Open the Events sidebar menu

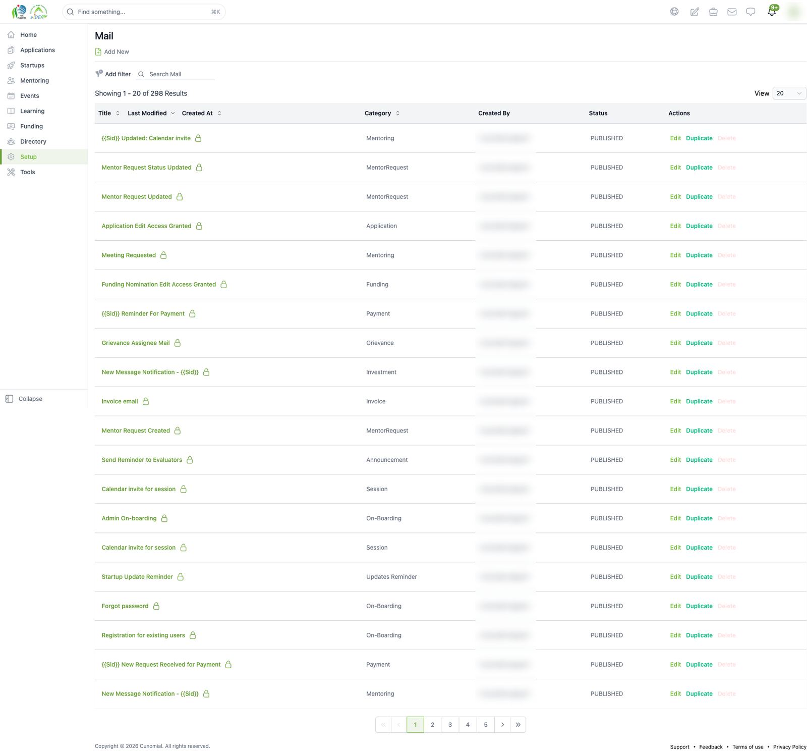(x=44, y=96)
